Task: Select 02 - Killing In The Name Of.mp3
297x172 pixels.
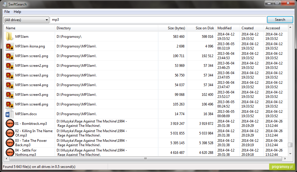Action: click(34, 133)
